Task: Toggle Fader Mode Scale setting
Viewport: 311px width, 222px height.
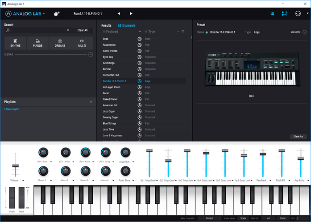Action: (243, 218)
